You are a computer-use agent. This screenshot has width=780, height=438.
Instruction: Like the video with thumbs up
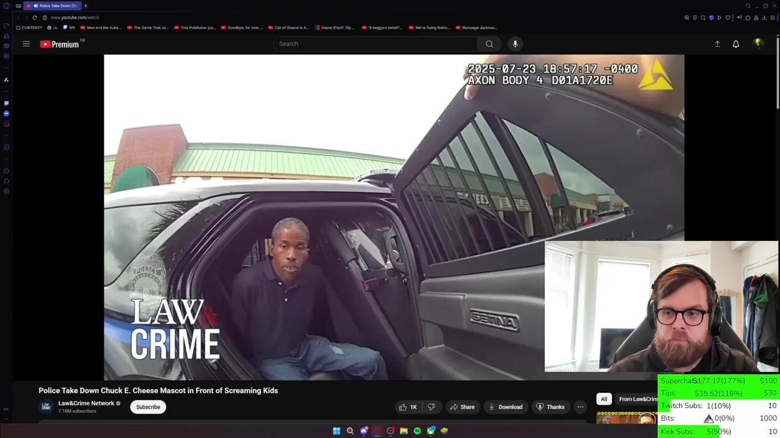(408, 407)
